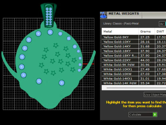166x125 pixels.
Task: Click the 28.16 grams value
Action: coord(145,42)
